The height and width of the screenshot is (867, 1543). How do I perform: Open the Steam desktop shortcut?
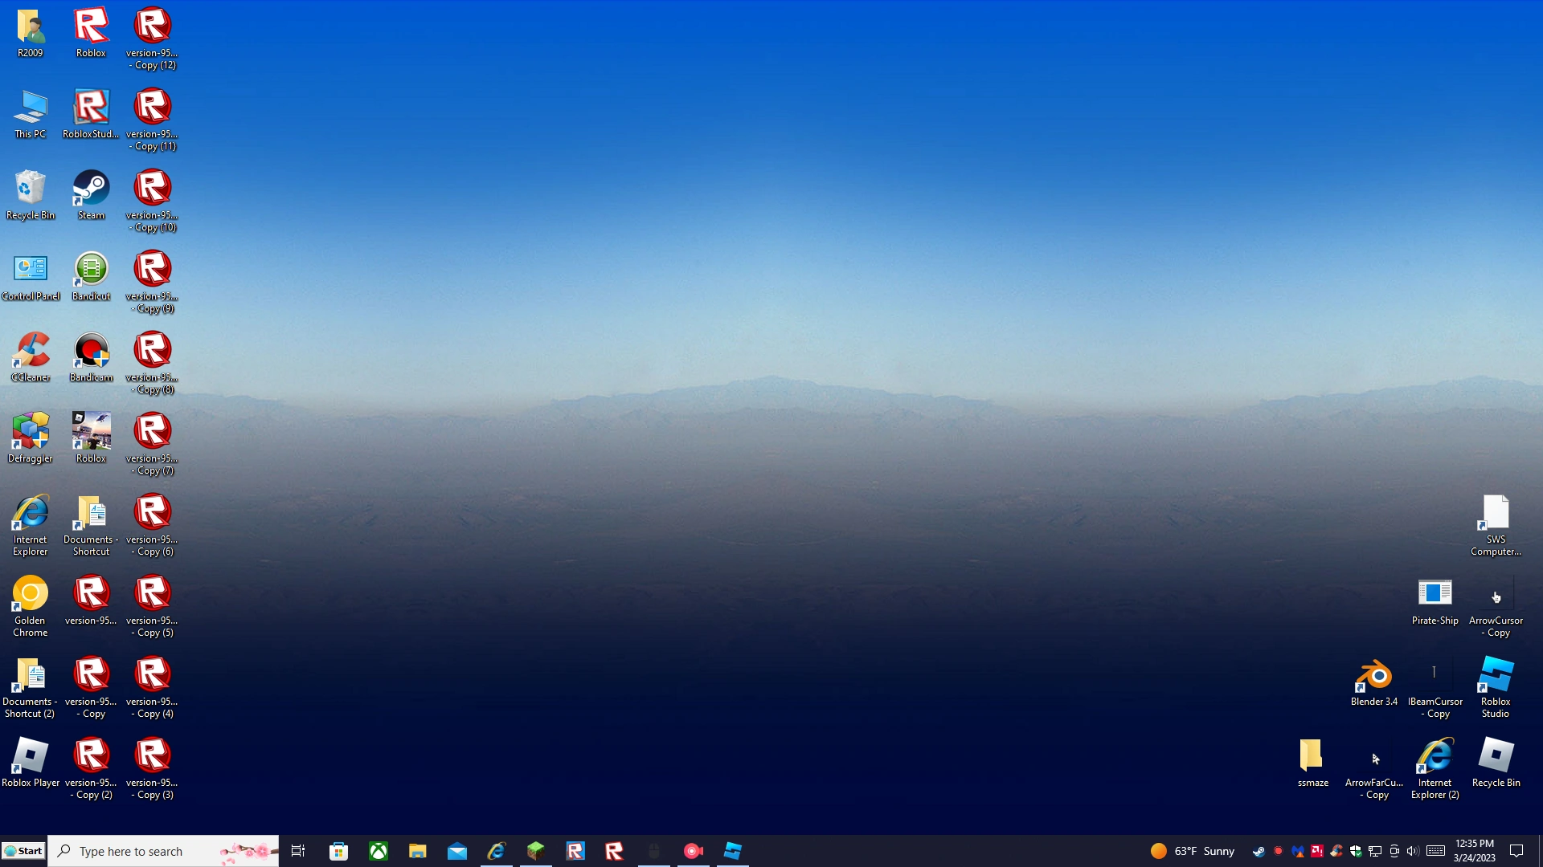tap(91, 193)
